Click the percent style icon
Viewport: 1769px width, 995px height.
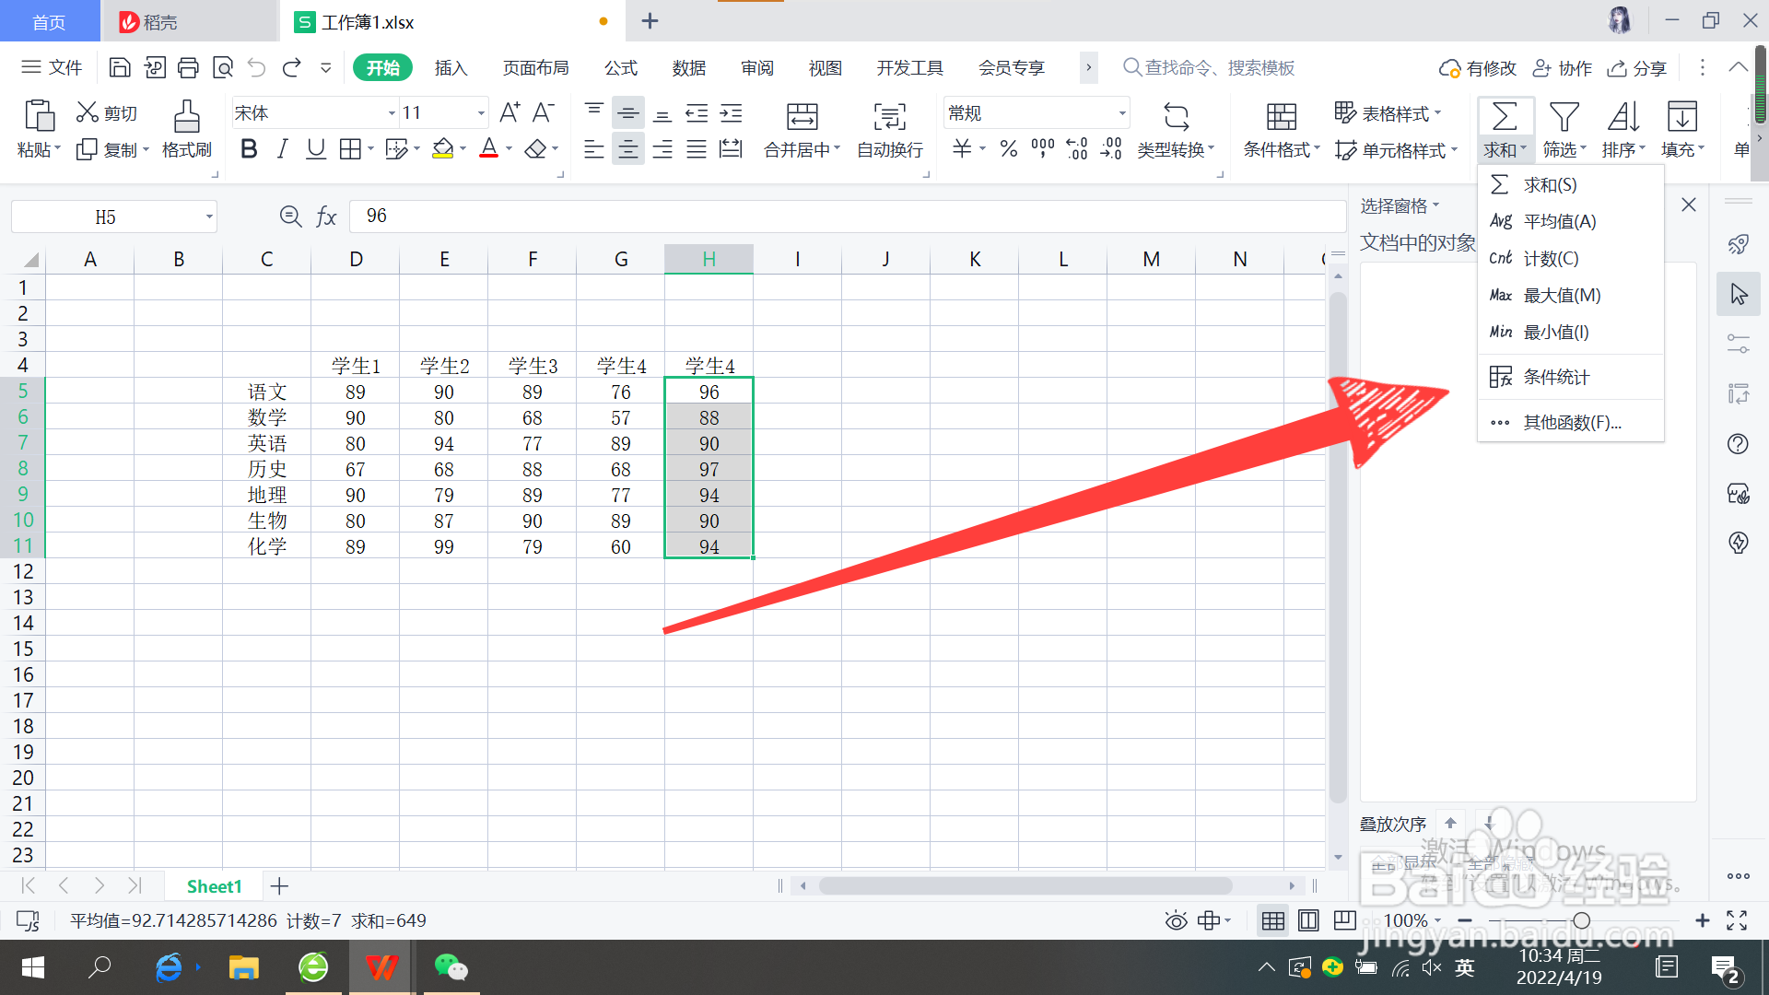[x=1009, y=149]
